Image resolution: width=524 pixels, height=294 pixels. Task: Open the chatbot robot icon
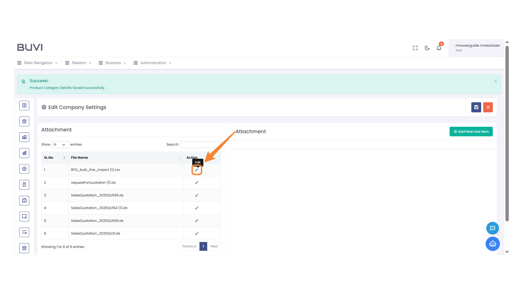click(493, 244)
